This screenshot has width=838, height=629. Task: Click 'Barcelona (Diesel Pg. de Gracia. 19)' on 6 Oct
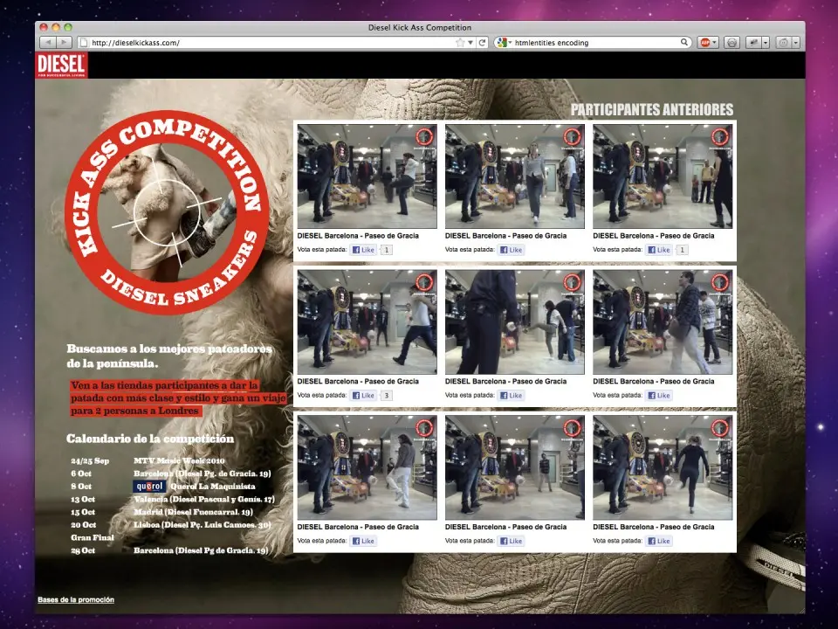pos(202,473)
